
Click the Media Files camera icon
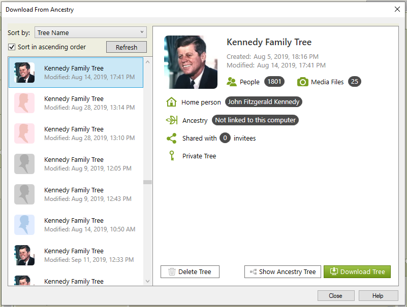pos(303,82)
